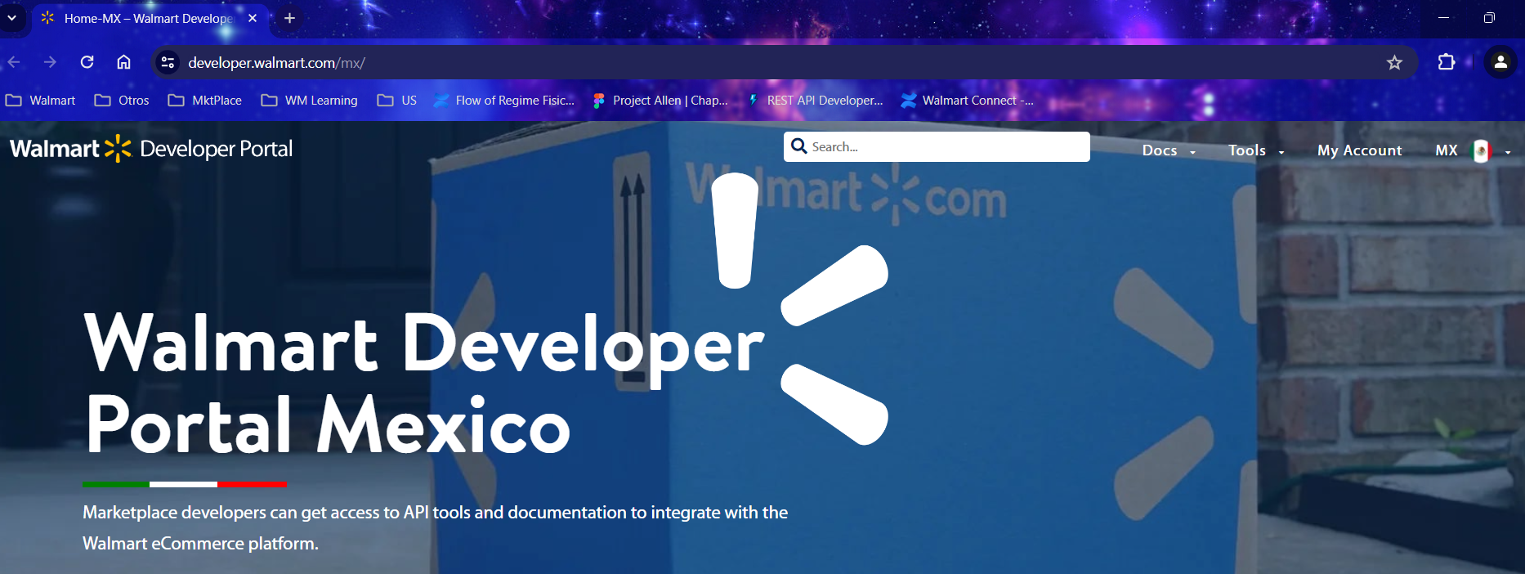The width and height of the screenshot is (1525, 574).
Task: Open the Flow of Regime Fisic... bookmark
Action: point(504,101)
